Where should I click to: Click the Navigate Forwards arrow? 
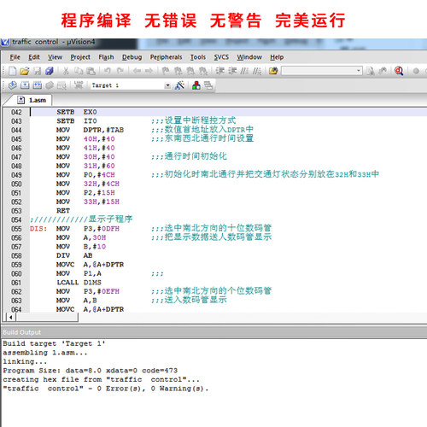[149, 71]
